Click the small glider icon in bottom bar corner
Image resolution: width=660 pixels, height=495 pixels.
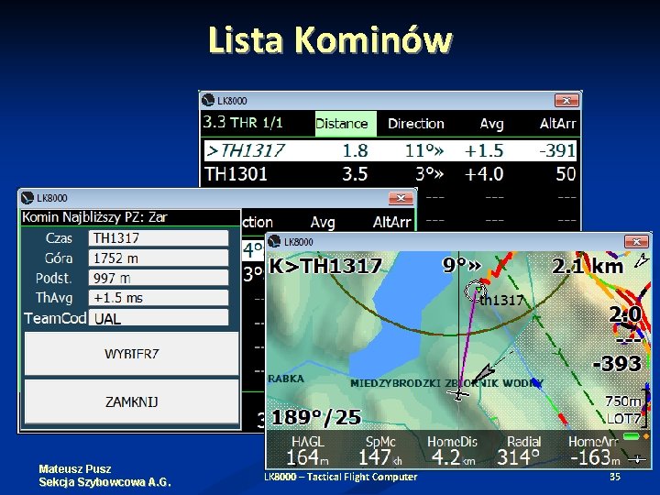coord(636,459)
